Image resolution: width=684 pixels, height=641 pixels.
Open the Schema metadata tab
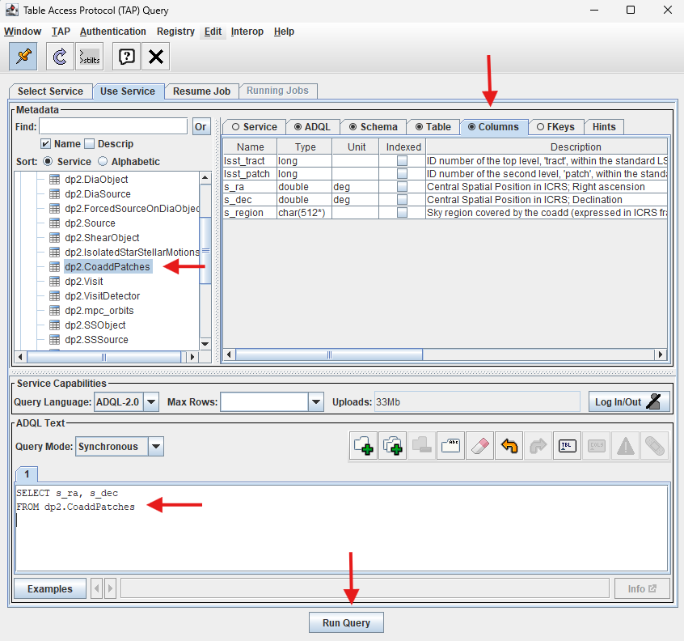(x=374, y=126)
